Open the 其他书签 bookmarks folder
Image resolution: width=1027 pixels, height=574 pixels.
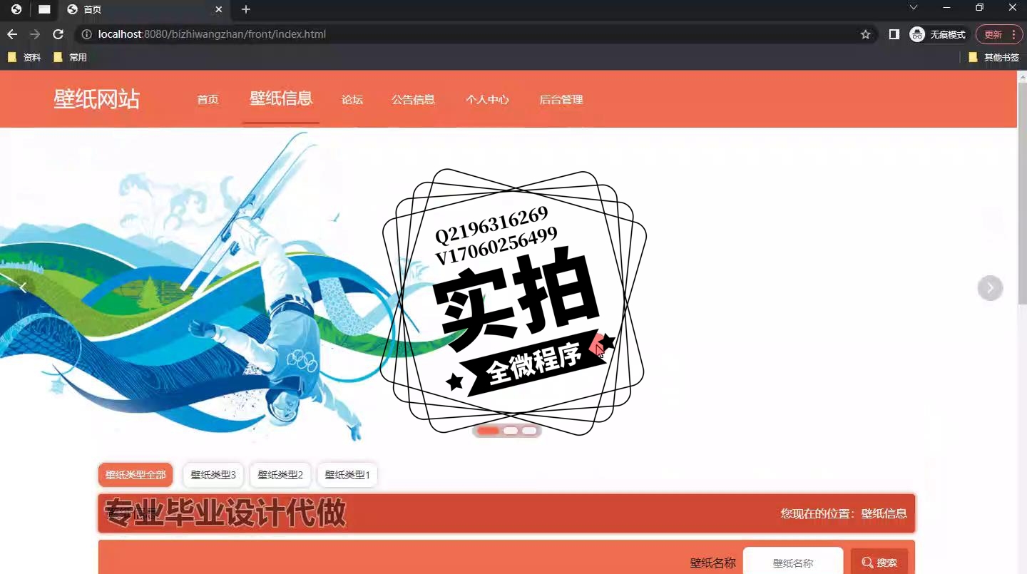tap(994, 57)
